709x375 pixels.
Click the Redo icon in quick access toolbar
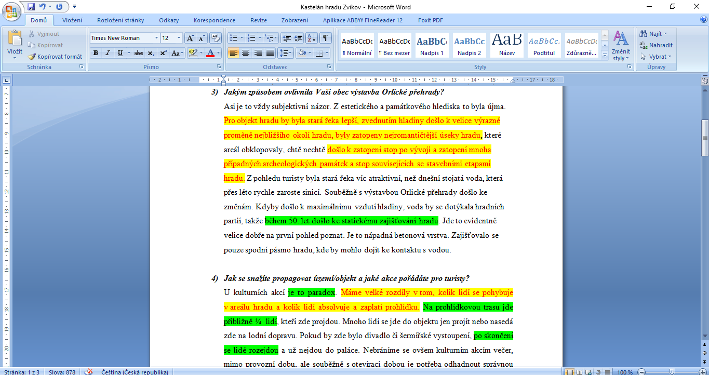click(59, 7)
